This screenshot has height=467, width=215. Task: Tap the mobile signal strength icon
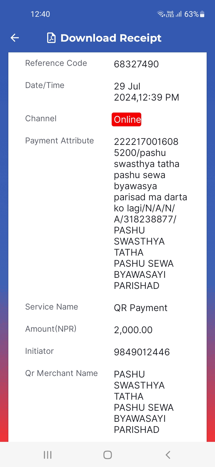click(179, 14)
